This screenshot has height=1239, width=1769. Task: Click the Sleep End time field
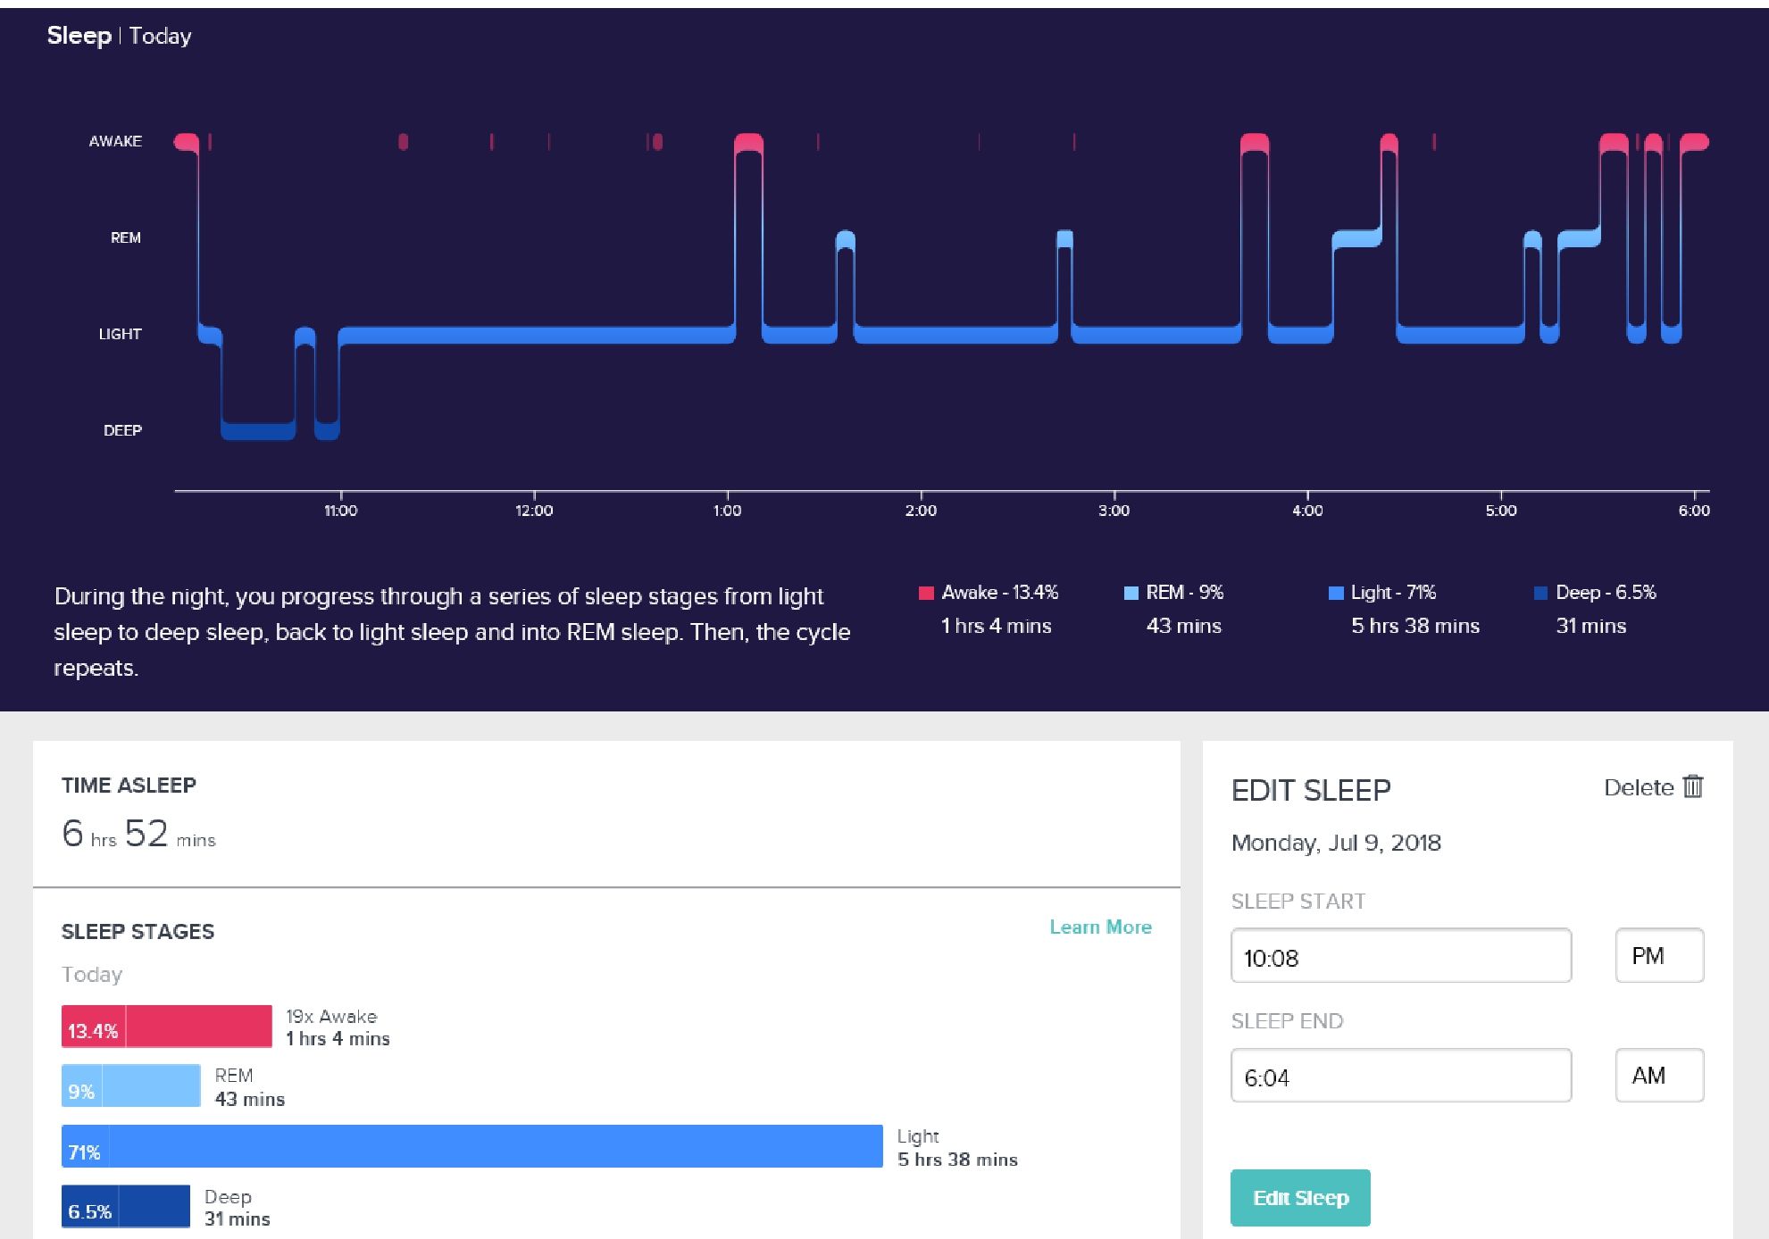click(x=1400, y=1076)
